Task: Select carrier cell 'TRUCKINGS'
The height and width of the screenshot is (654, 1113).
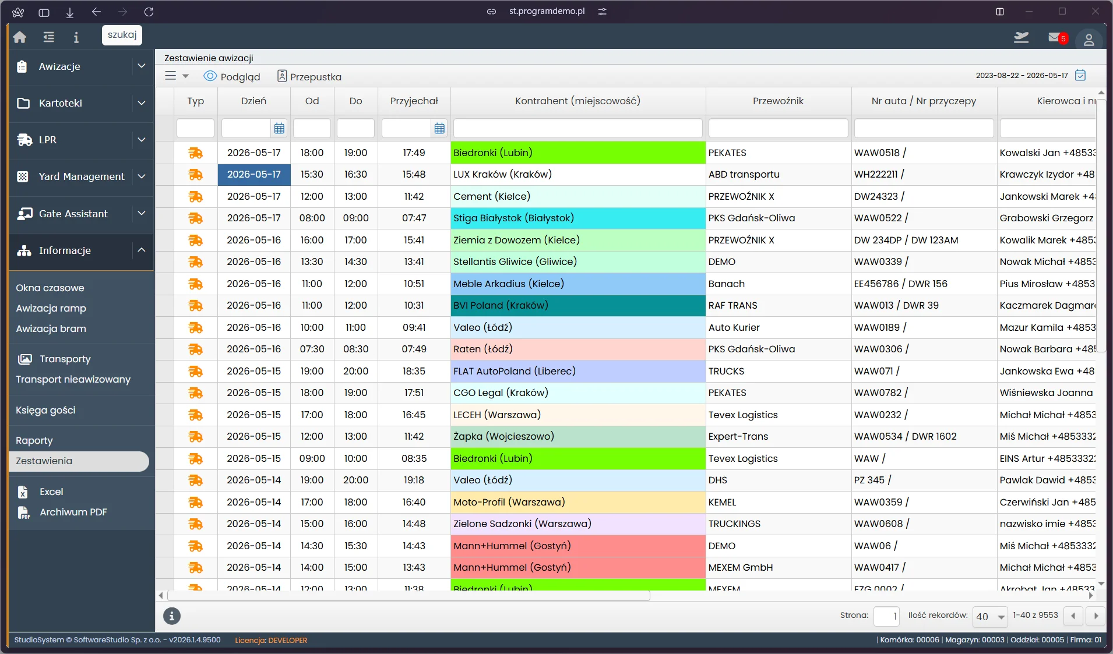Action: [778, 524]
